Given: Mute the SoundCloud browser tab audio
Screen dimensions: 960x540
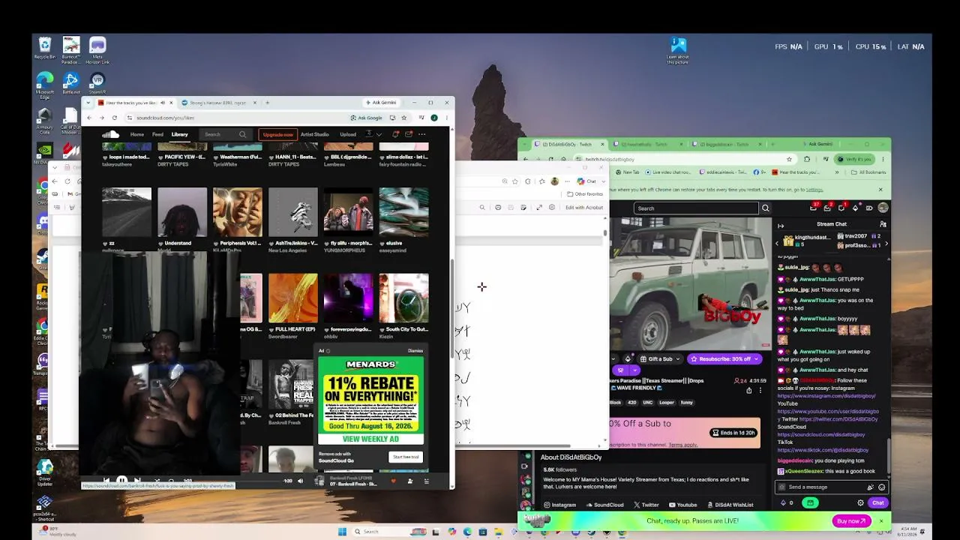Looking at the screenshot, I should click(162, 103).
